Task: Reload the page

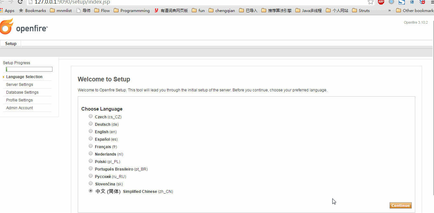Action: pyautogui.click(x=20, y=2)
